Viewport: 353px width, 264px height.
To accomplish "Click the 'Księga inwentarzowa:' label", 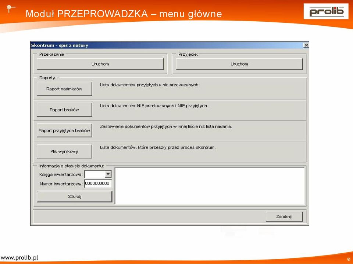I will [x=61, y=175].
